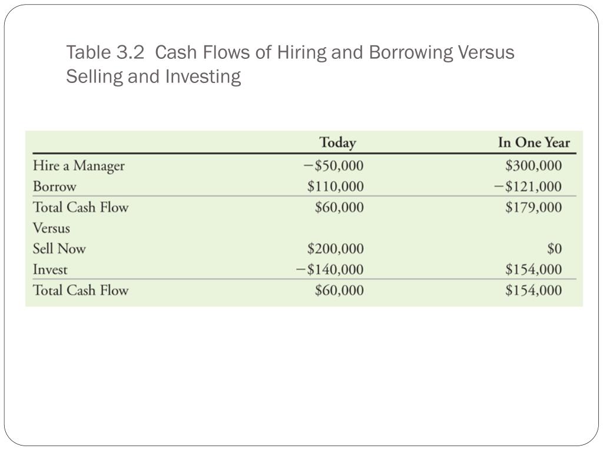Select the first Total Cash Flow label

pyautogui.click(x=81, y=207)
